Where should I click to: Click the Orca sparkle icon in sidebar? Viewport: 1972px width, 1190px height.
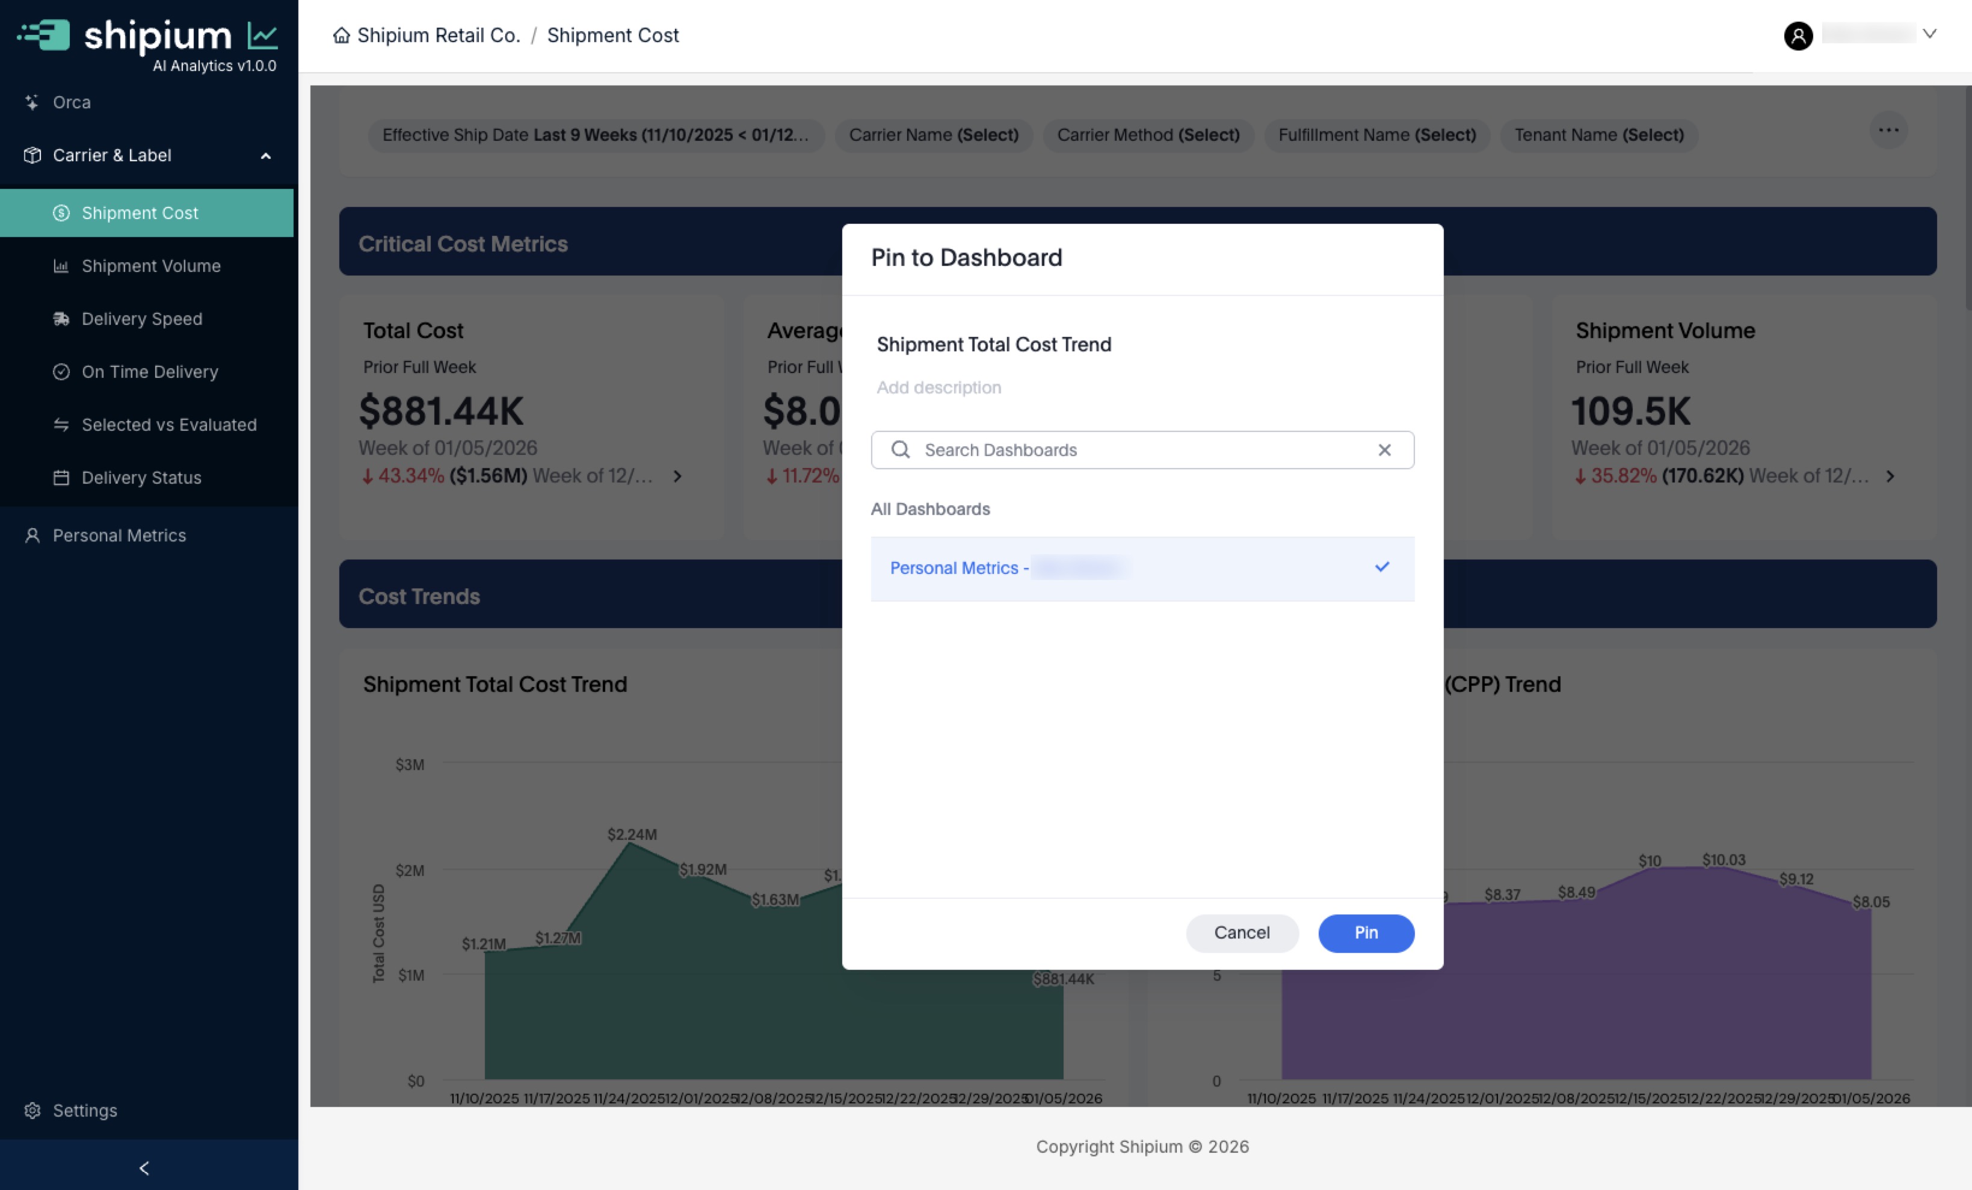click(x=32, y=102)
